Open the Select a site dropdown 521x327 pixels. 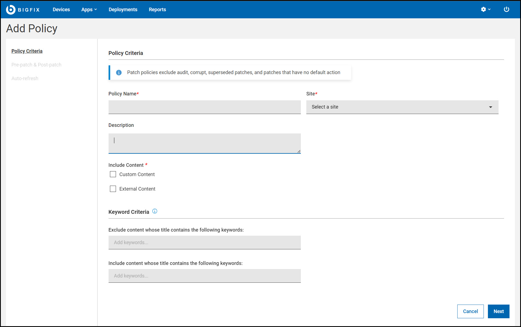pyautogui.click(x=402, y=107)
